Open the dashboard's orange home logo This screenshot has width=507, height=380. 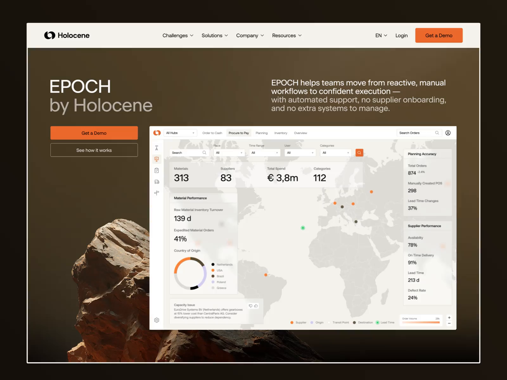[157, 133]
